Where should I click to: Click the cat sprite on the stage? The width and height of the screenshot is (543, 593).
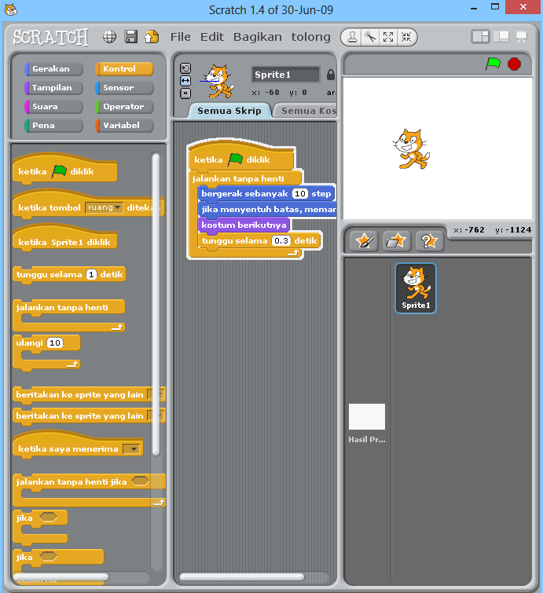pyautogui.click(x=411, y=149)
